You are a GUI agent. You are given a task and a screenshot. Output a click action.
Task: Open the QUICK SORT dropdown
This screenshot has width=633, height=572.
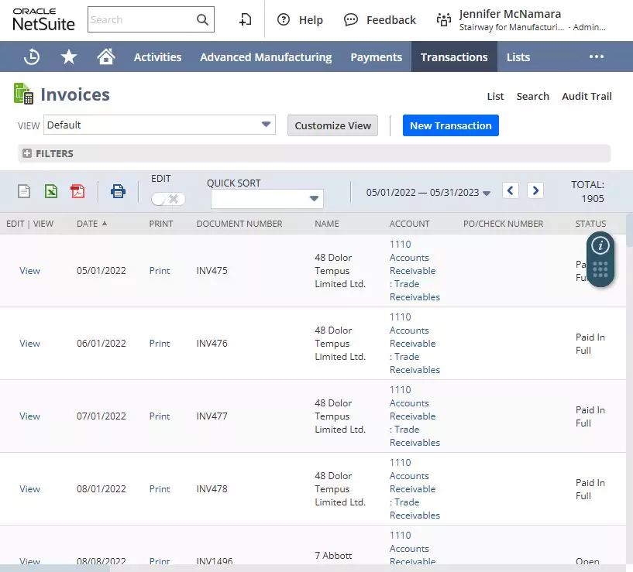tap(313, 198)
